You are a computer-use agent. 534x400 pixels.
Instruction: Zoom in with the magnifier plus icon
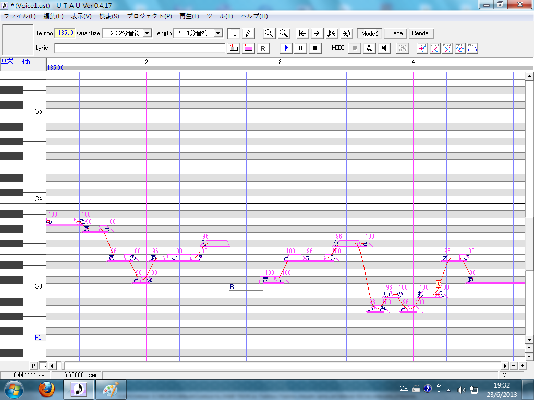point(269,33)
